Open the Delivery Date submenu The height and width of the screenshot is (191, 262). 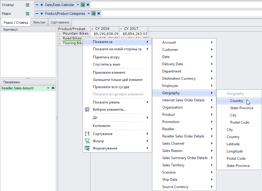coord(184,64)
